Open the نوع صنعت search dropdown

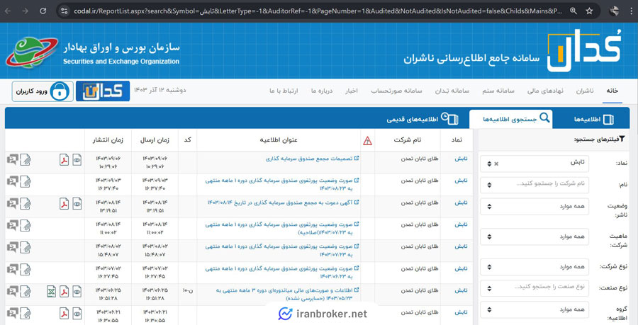[x=535, y=287]
